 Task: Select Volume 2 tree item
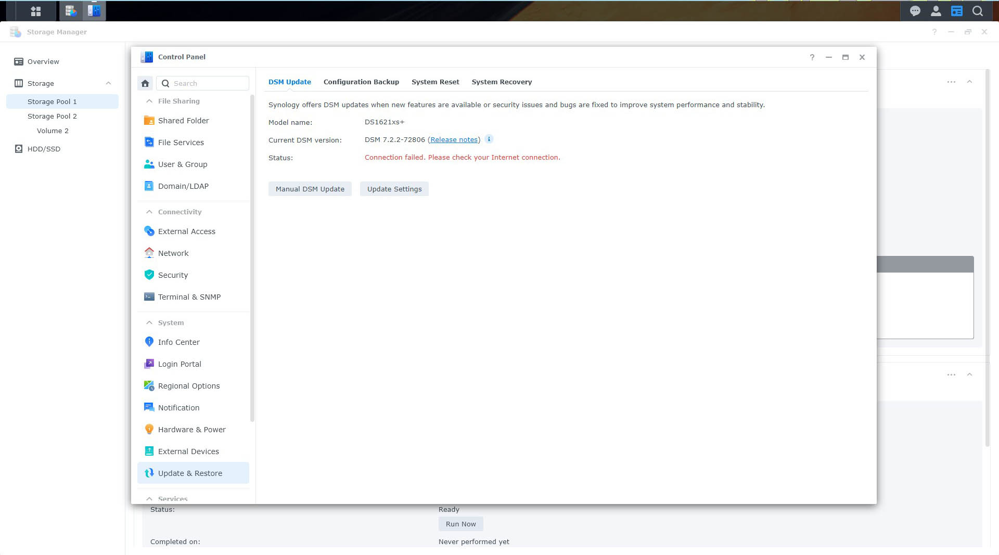coord(62,131)
